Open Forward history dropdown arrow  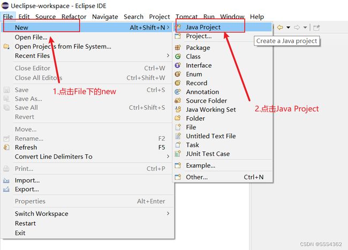click(305, 27)
